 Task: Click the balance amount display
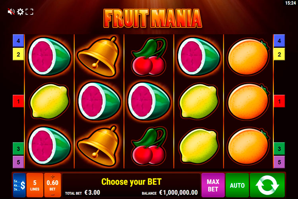coord(178,193)
